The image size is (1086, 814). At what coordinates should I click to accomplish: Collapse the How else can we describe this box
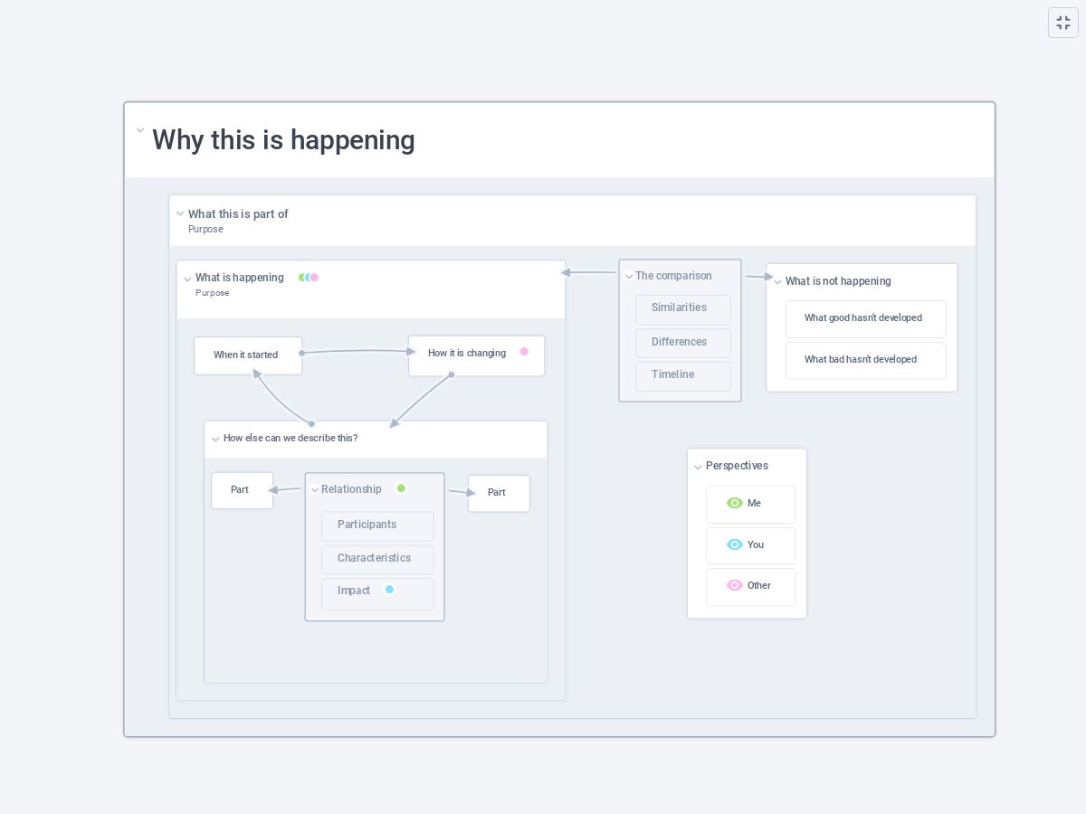pos(215,440)
